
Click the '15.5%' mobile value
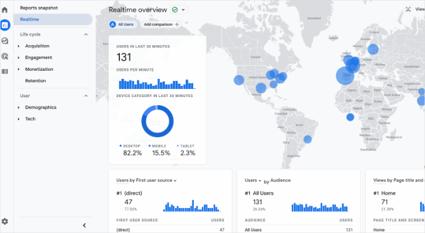click(161, 153)
